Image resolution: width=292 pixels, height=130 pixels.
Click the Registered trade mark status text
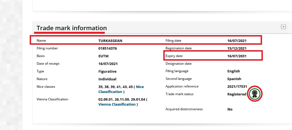click(236, 94)
